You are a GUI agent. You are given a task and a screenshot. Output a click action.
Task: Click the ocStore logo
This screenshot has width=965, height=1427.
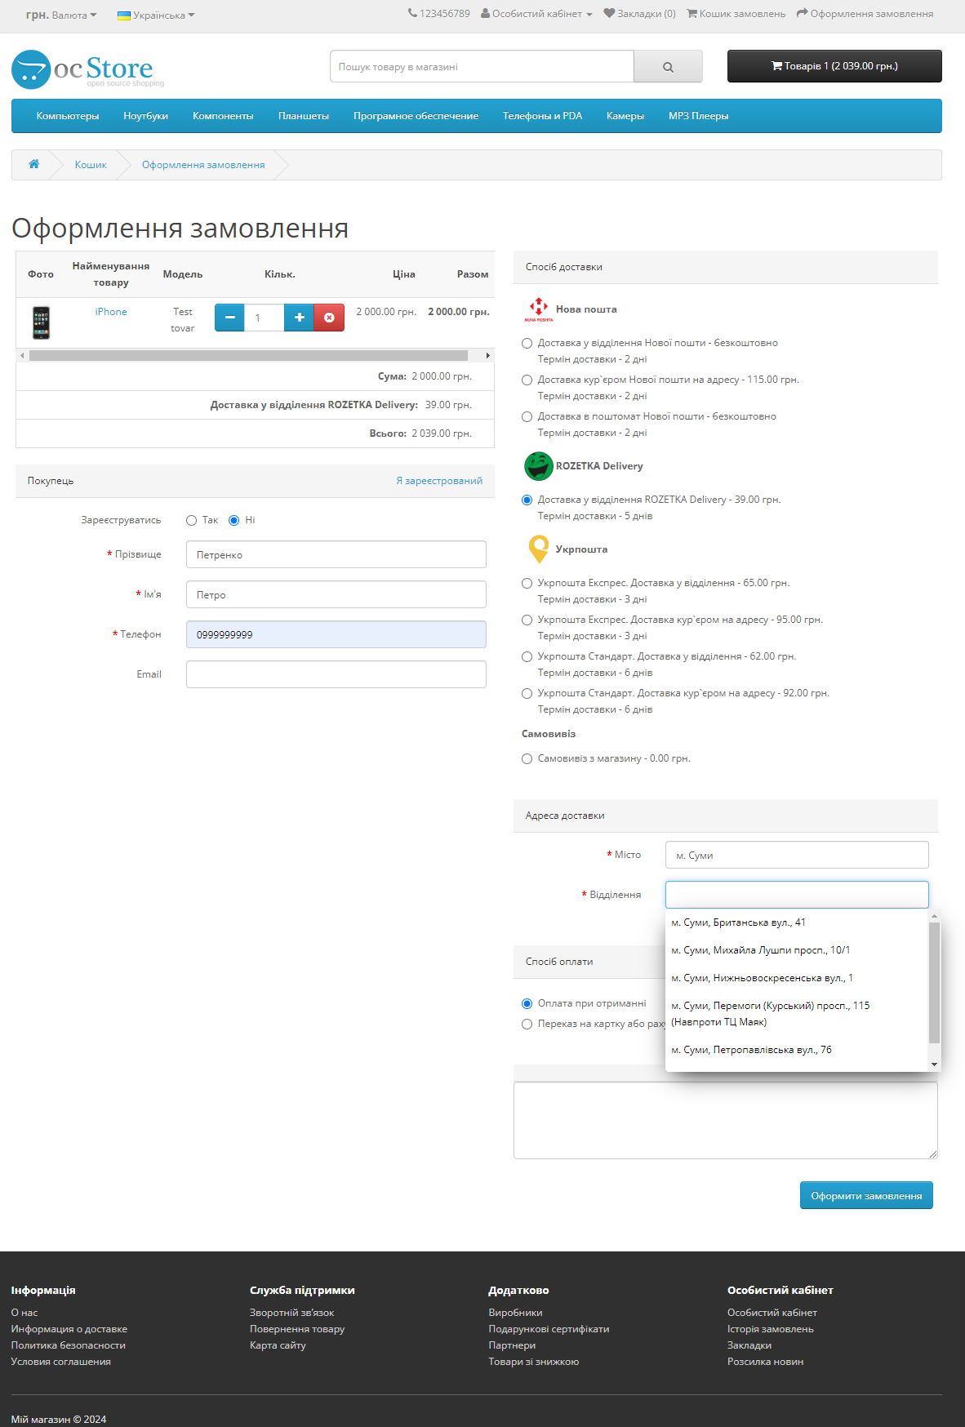coord(87,69)
